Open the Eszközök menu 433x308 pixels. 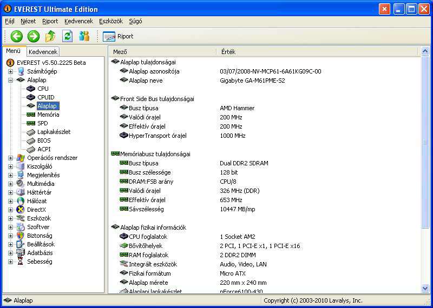point(111,21)
